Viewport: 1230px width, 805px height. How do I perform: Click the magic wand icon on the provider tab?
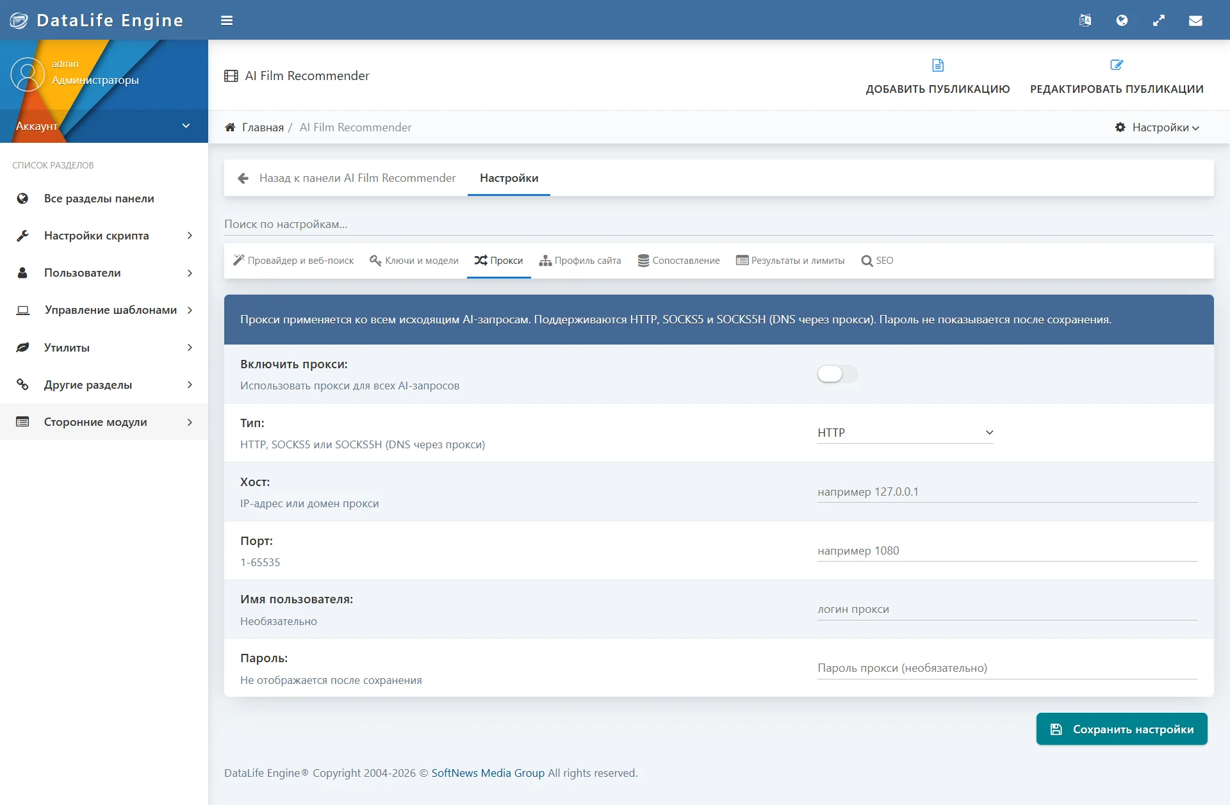pyautogui.click(x=238, y=260)
